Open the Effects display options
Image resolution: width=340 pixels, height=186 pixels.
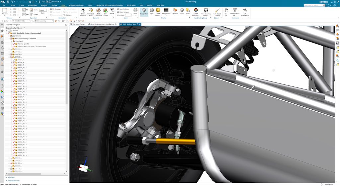pyautogui.click(x=182, y=11)
